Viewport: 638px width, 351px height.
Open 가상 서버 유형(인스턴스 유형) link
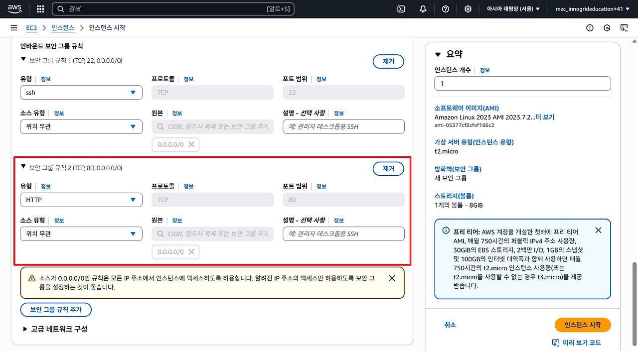point(474,142)
